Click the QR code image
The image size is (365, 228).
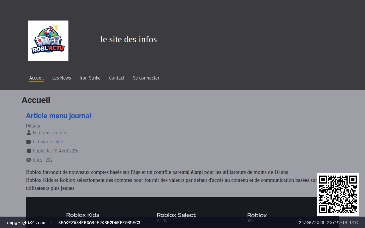338,194
